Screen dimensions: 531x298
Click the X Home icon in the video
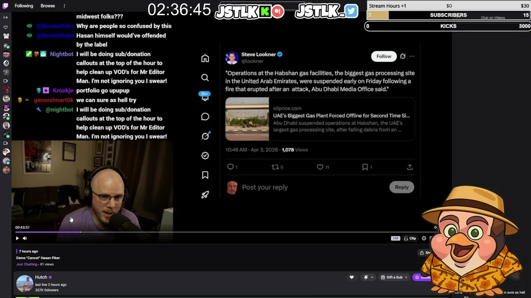(x=205, y=58)
